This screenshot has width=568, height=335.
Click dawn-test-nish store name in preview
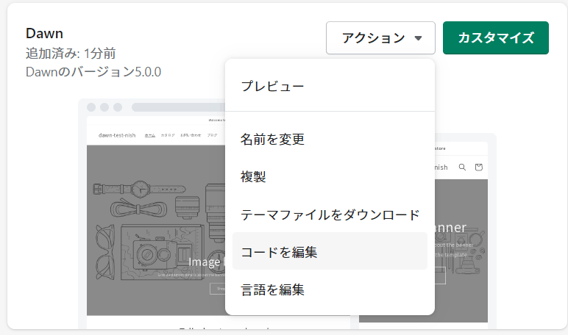(x=117, y=135)
